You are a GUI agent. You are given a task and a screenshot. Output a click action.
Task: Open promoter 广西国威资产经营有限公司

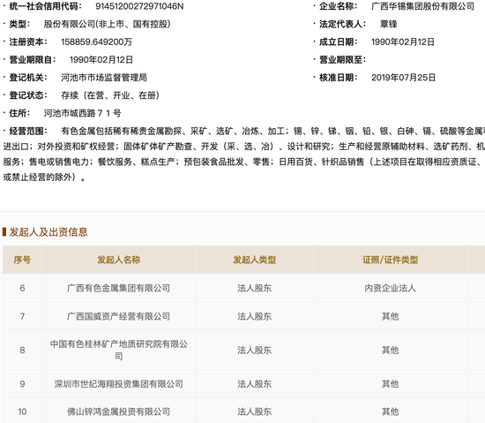coord(119,316)
